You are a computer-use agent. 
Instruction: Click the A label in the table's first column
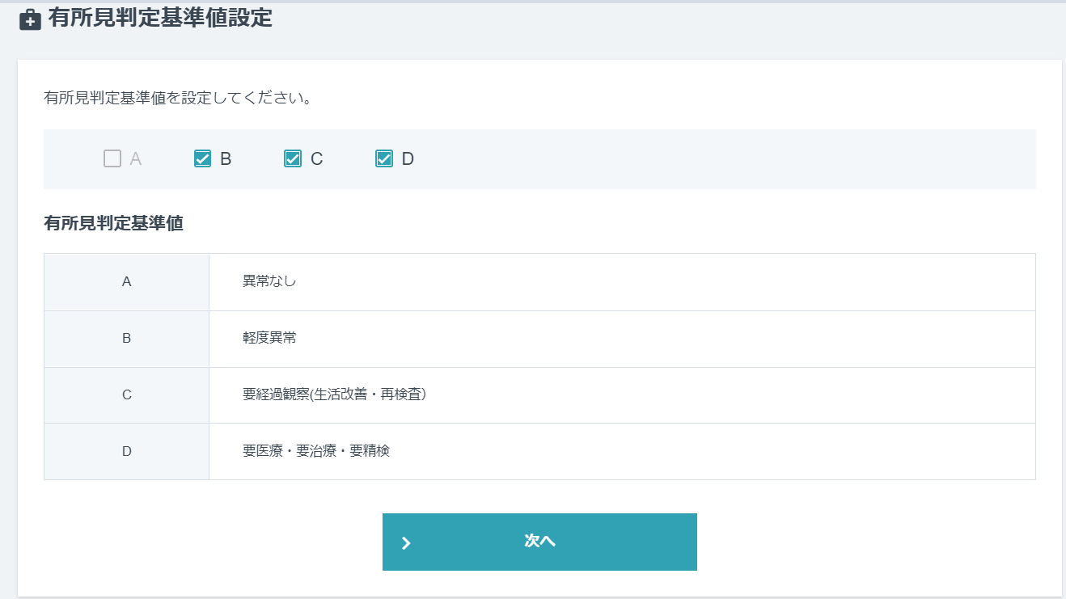126,281
